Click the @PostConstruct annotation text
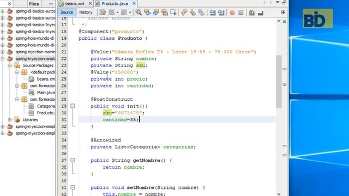This screenshot has width=349, height=196. 111,99
